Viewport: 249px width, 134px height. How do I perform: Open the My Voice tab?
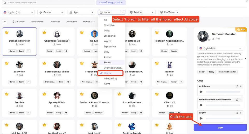pos(18,22)
